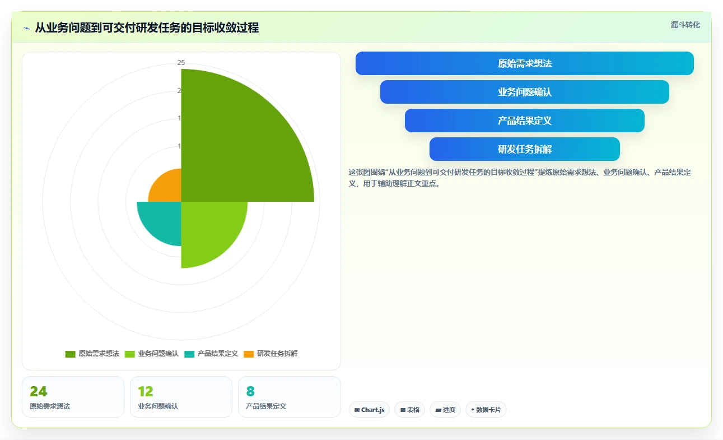
Task: Click the axis label 25 on chart
Action: [x=181, y=63]
